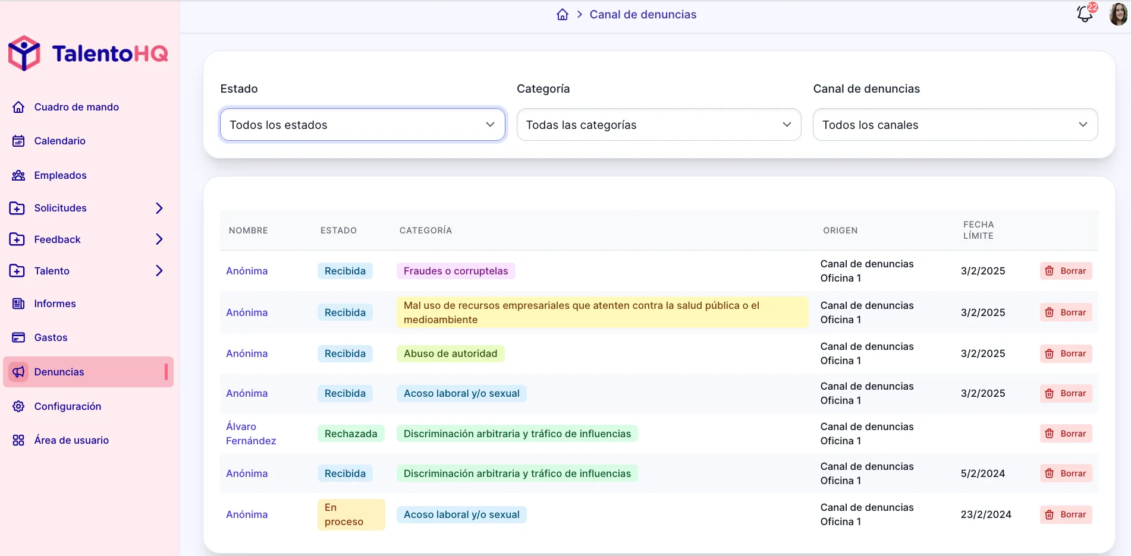
Task: Delete the Fraudes o corruptelas report
Action: tap(1066, 271)
